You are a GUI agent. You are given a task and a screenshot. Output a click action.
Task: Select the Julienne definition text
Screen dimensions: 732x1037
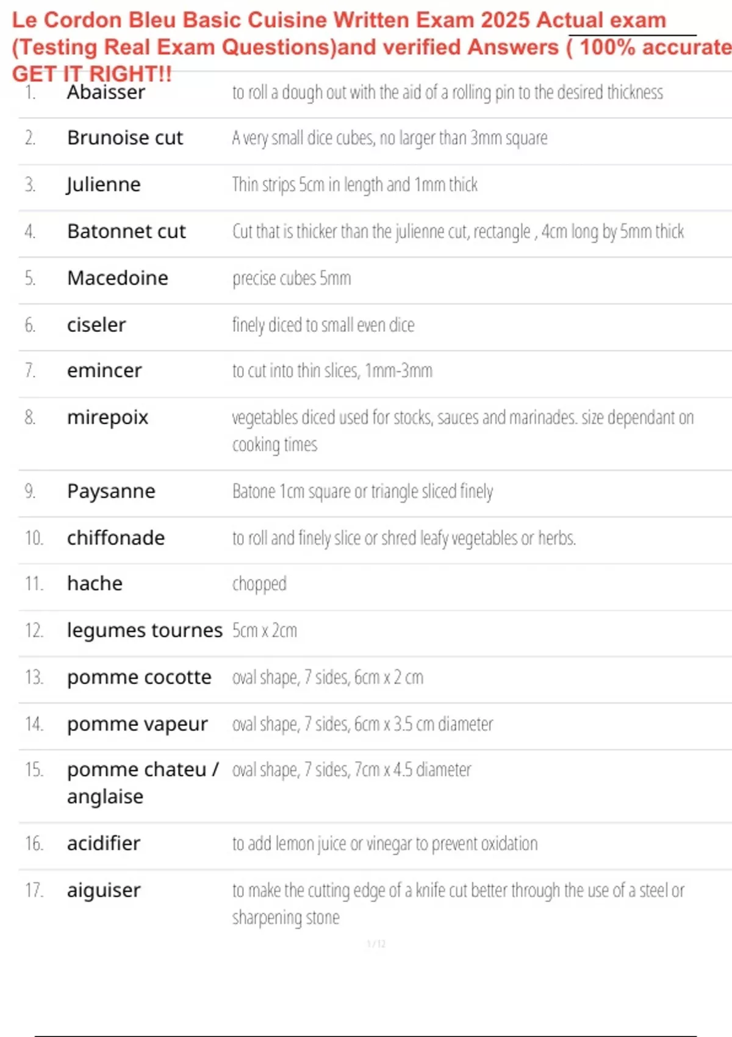(354, 184)
